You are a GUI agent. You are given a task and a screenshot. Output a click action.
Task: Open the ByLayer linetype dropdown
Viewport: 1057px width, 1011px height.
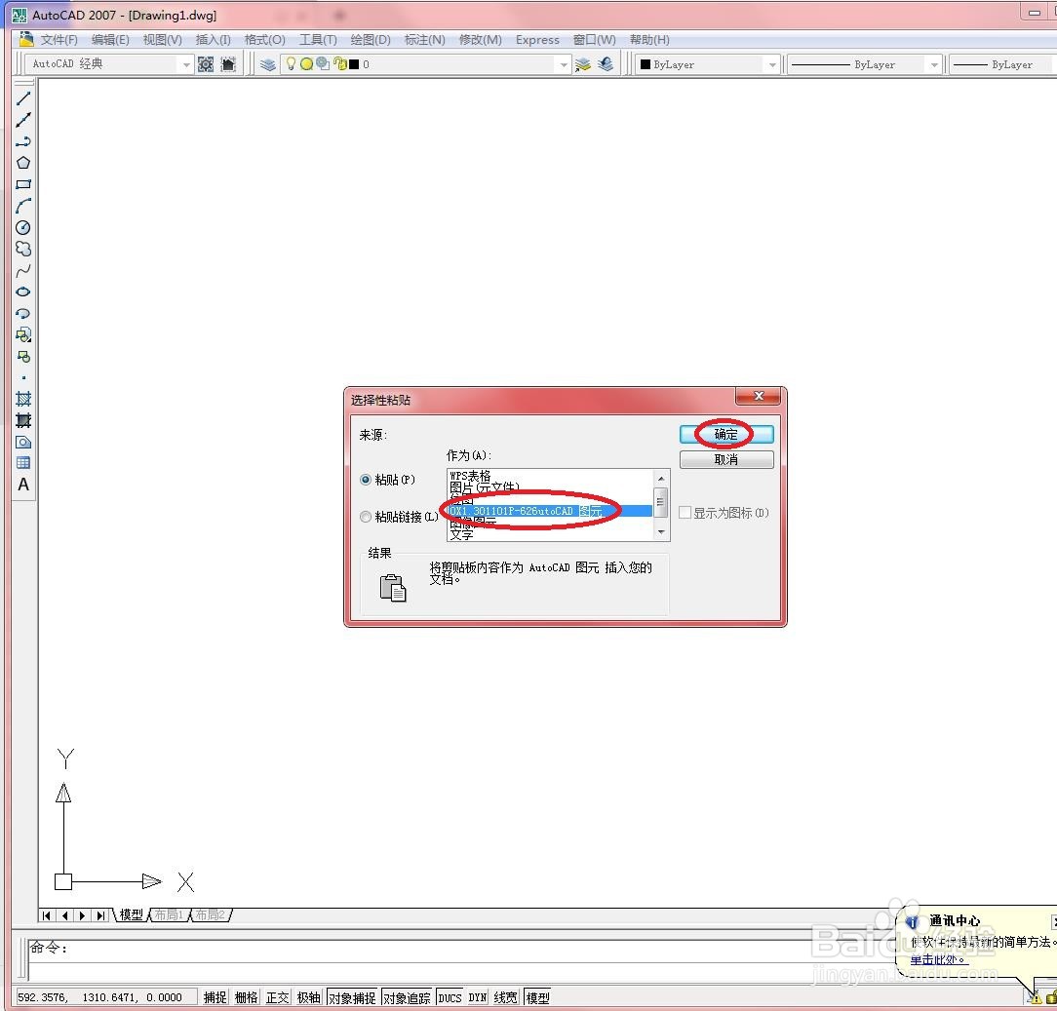933,64
